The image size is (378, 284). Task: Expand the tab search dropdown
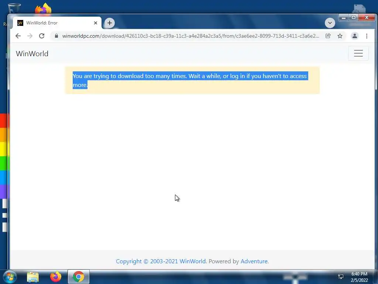330,23
